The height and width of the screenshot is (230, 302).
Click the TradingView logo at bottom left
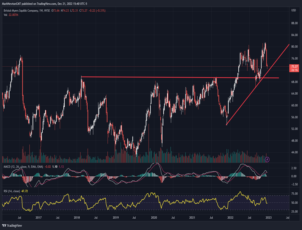tap(12, 226)
